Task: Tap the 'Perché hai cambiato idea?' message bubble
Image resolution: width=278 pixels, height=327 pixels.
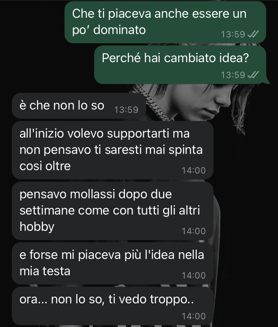Action: (180, 65)
